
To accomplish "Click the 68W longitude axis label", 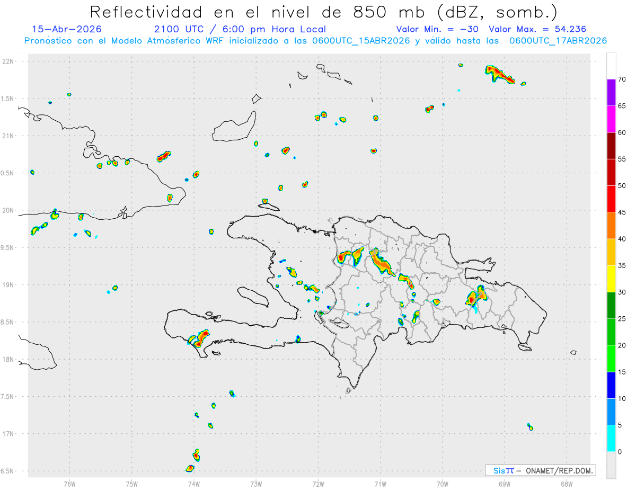I will tap(566, 483).
